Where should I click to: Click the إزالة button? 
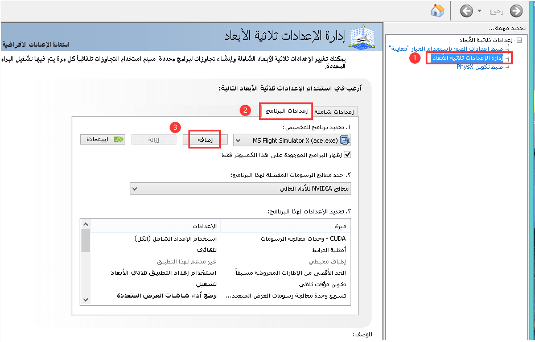click(154, 139)
